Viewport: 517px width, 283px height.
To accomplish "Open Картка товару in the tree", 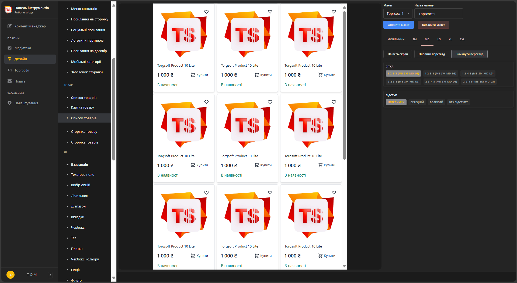I will pos(82,107).
